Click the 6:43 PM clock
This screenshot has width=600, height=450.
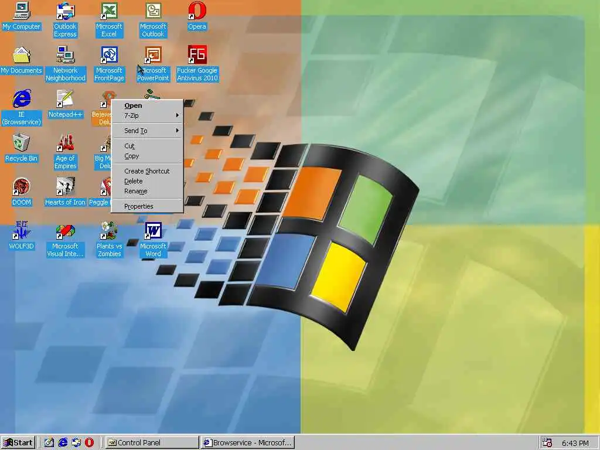(x=575, y=443)
